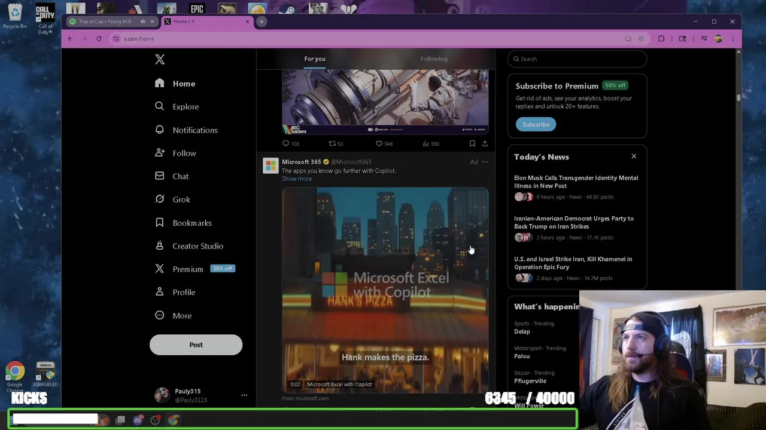The height and width of the screenshot is (430, 766).
Task: Open Bookmarks
Action: point(183,223)
